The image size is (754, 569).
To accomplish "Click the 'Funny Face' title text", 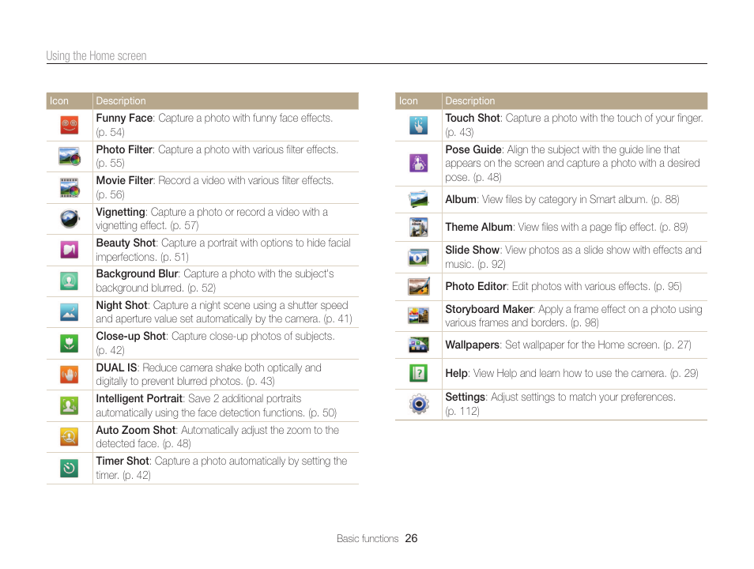I will coord(124,118).
